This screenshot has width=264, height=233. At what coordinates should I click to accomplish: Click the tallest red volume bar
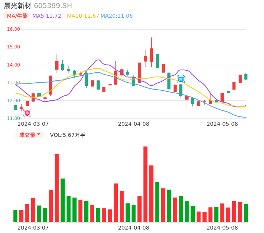click(x=145, y=185)
